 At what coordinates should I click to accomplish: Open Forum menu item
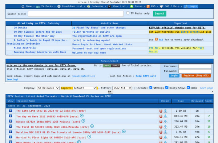139,6
